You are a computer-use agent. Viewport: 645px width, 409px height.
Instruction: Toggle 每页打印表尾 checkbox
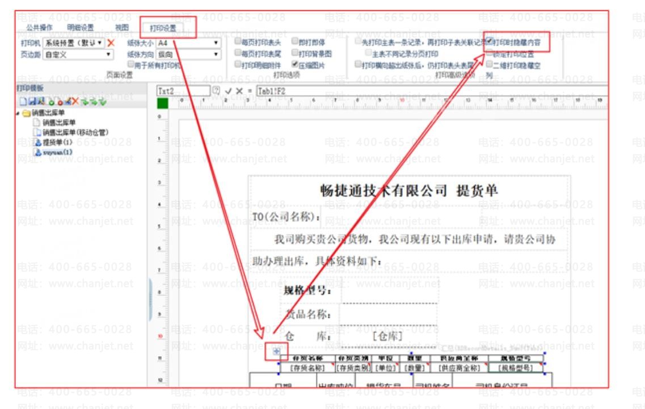pyautogui.click(x=238, y=53)
